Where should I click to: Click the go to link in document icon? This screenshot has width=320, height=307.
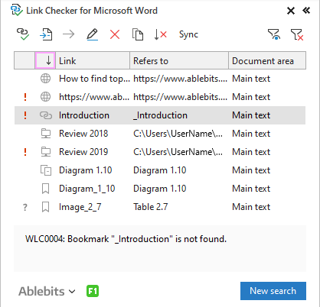pyautogui.click(x=46, y=34)
